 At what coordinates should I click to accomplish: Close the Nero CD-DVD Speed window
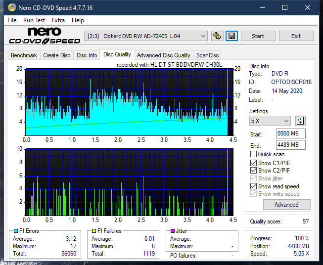[x=308, y=7]
